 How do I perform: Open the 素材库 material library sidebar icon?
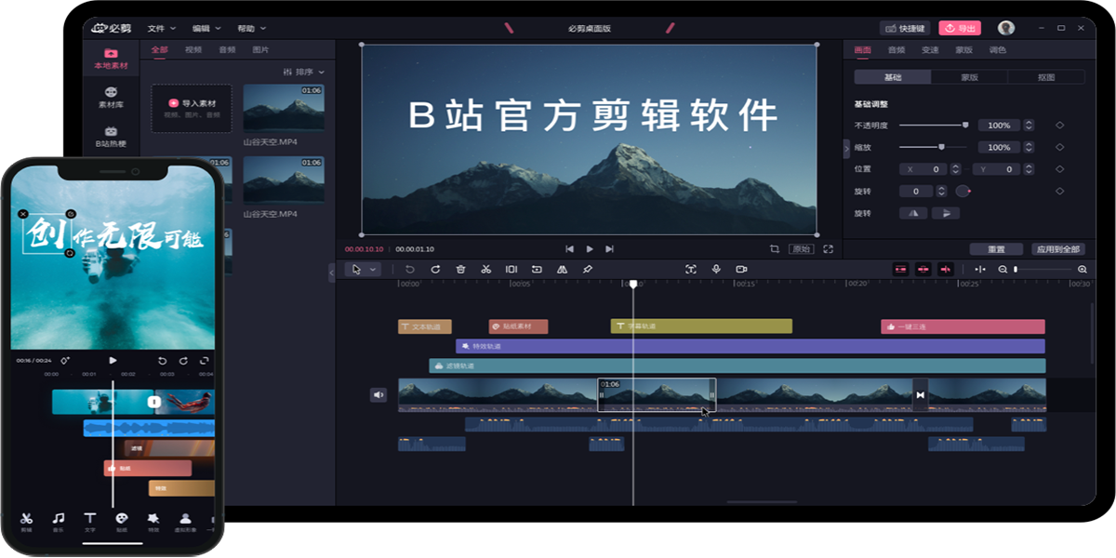pos(111,97)
